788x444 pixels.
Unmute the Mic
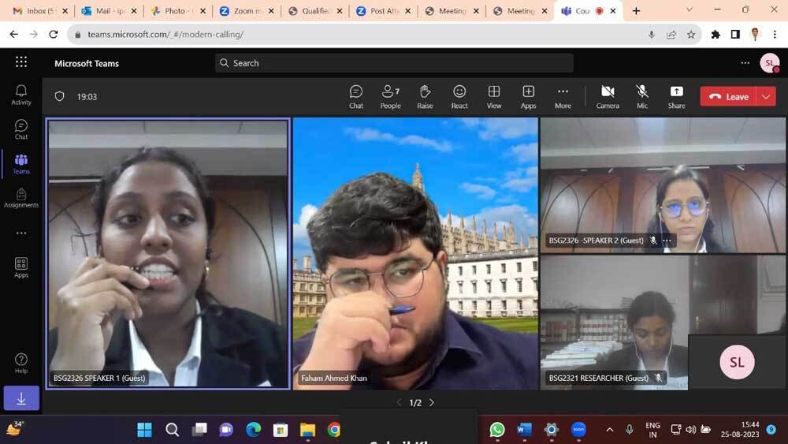tap(642, 96)
